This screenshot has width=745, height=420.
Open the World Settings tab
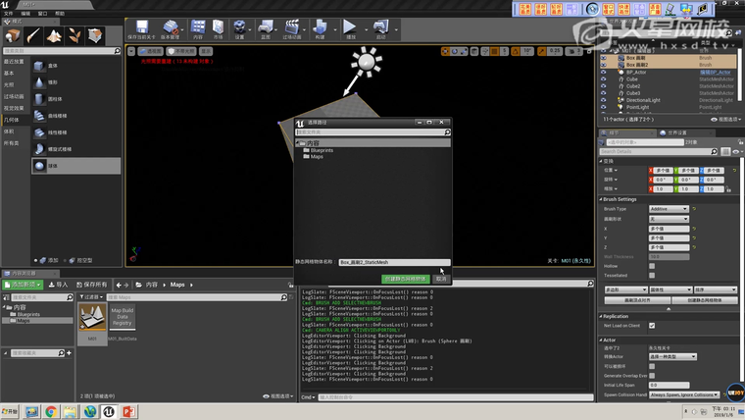(x=676, y=132)
